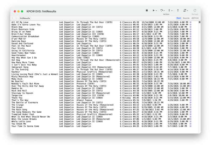Image resolution: width=211 pixels, height=147 pixels.
Task: Expand the Step Into options arrow
Action: (x=172, y=10)
